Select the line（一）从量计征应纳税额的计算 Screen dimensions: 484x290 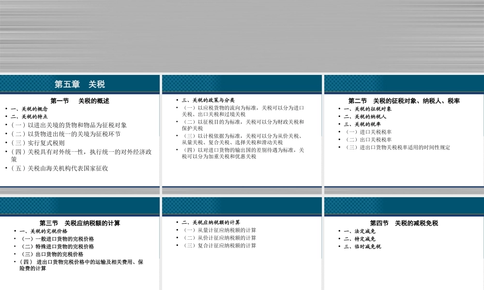point(219,229)
